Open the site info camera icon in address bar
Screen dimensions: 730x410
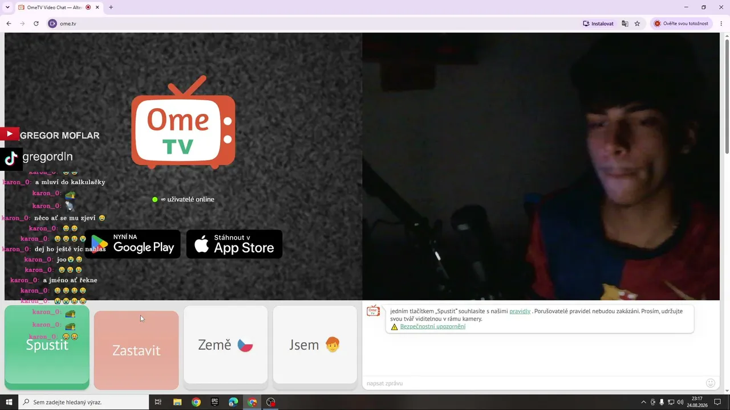tap(52, 23)
